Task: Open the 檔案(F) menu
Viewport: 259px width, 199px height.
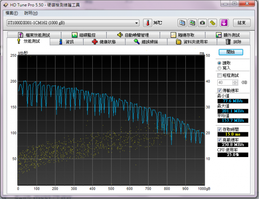Action: [x=12, y=13]
